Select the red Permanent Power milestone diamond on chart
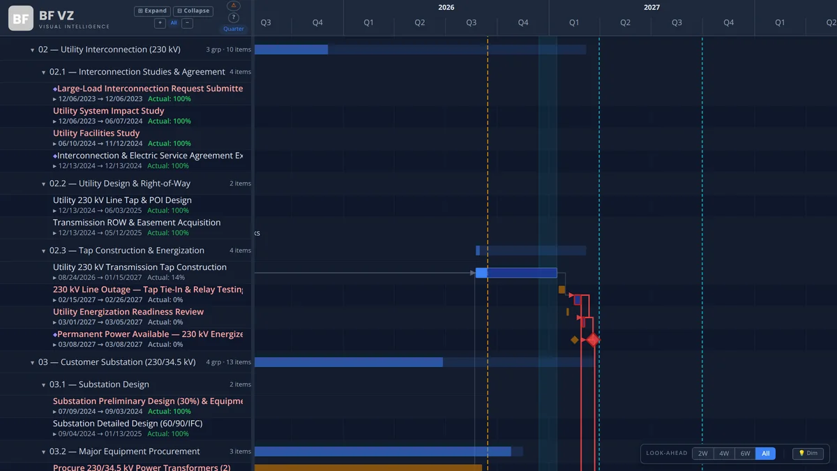Viewport: 837px width, 471px height. pos(593,340)
